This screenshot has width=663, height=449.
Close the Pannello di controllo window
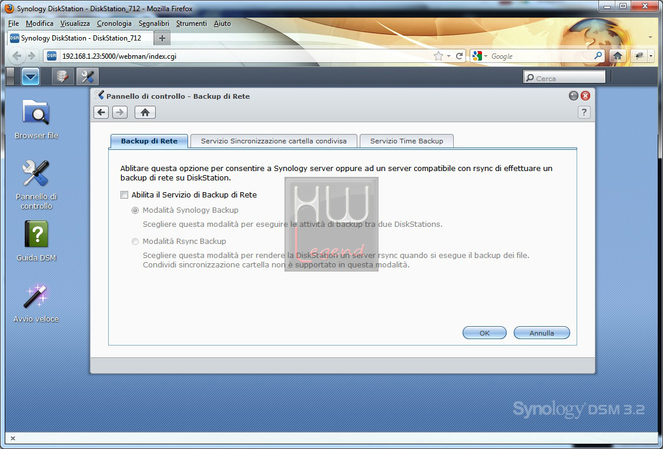(585, 96)
